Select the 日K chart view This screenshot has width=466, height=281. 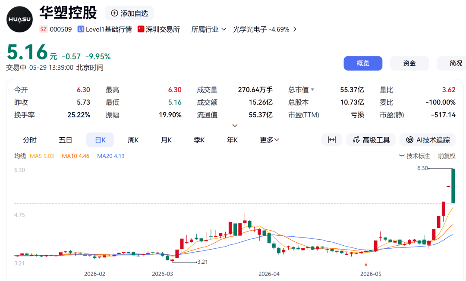tap(100, 140)
